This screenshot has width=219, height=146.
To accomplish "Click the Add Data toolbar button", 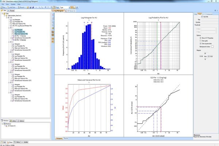I will click(x=12, y=7).
